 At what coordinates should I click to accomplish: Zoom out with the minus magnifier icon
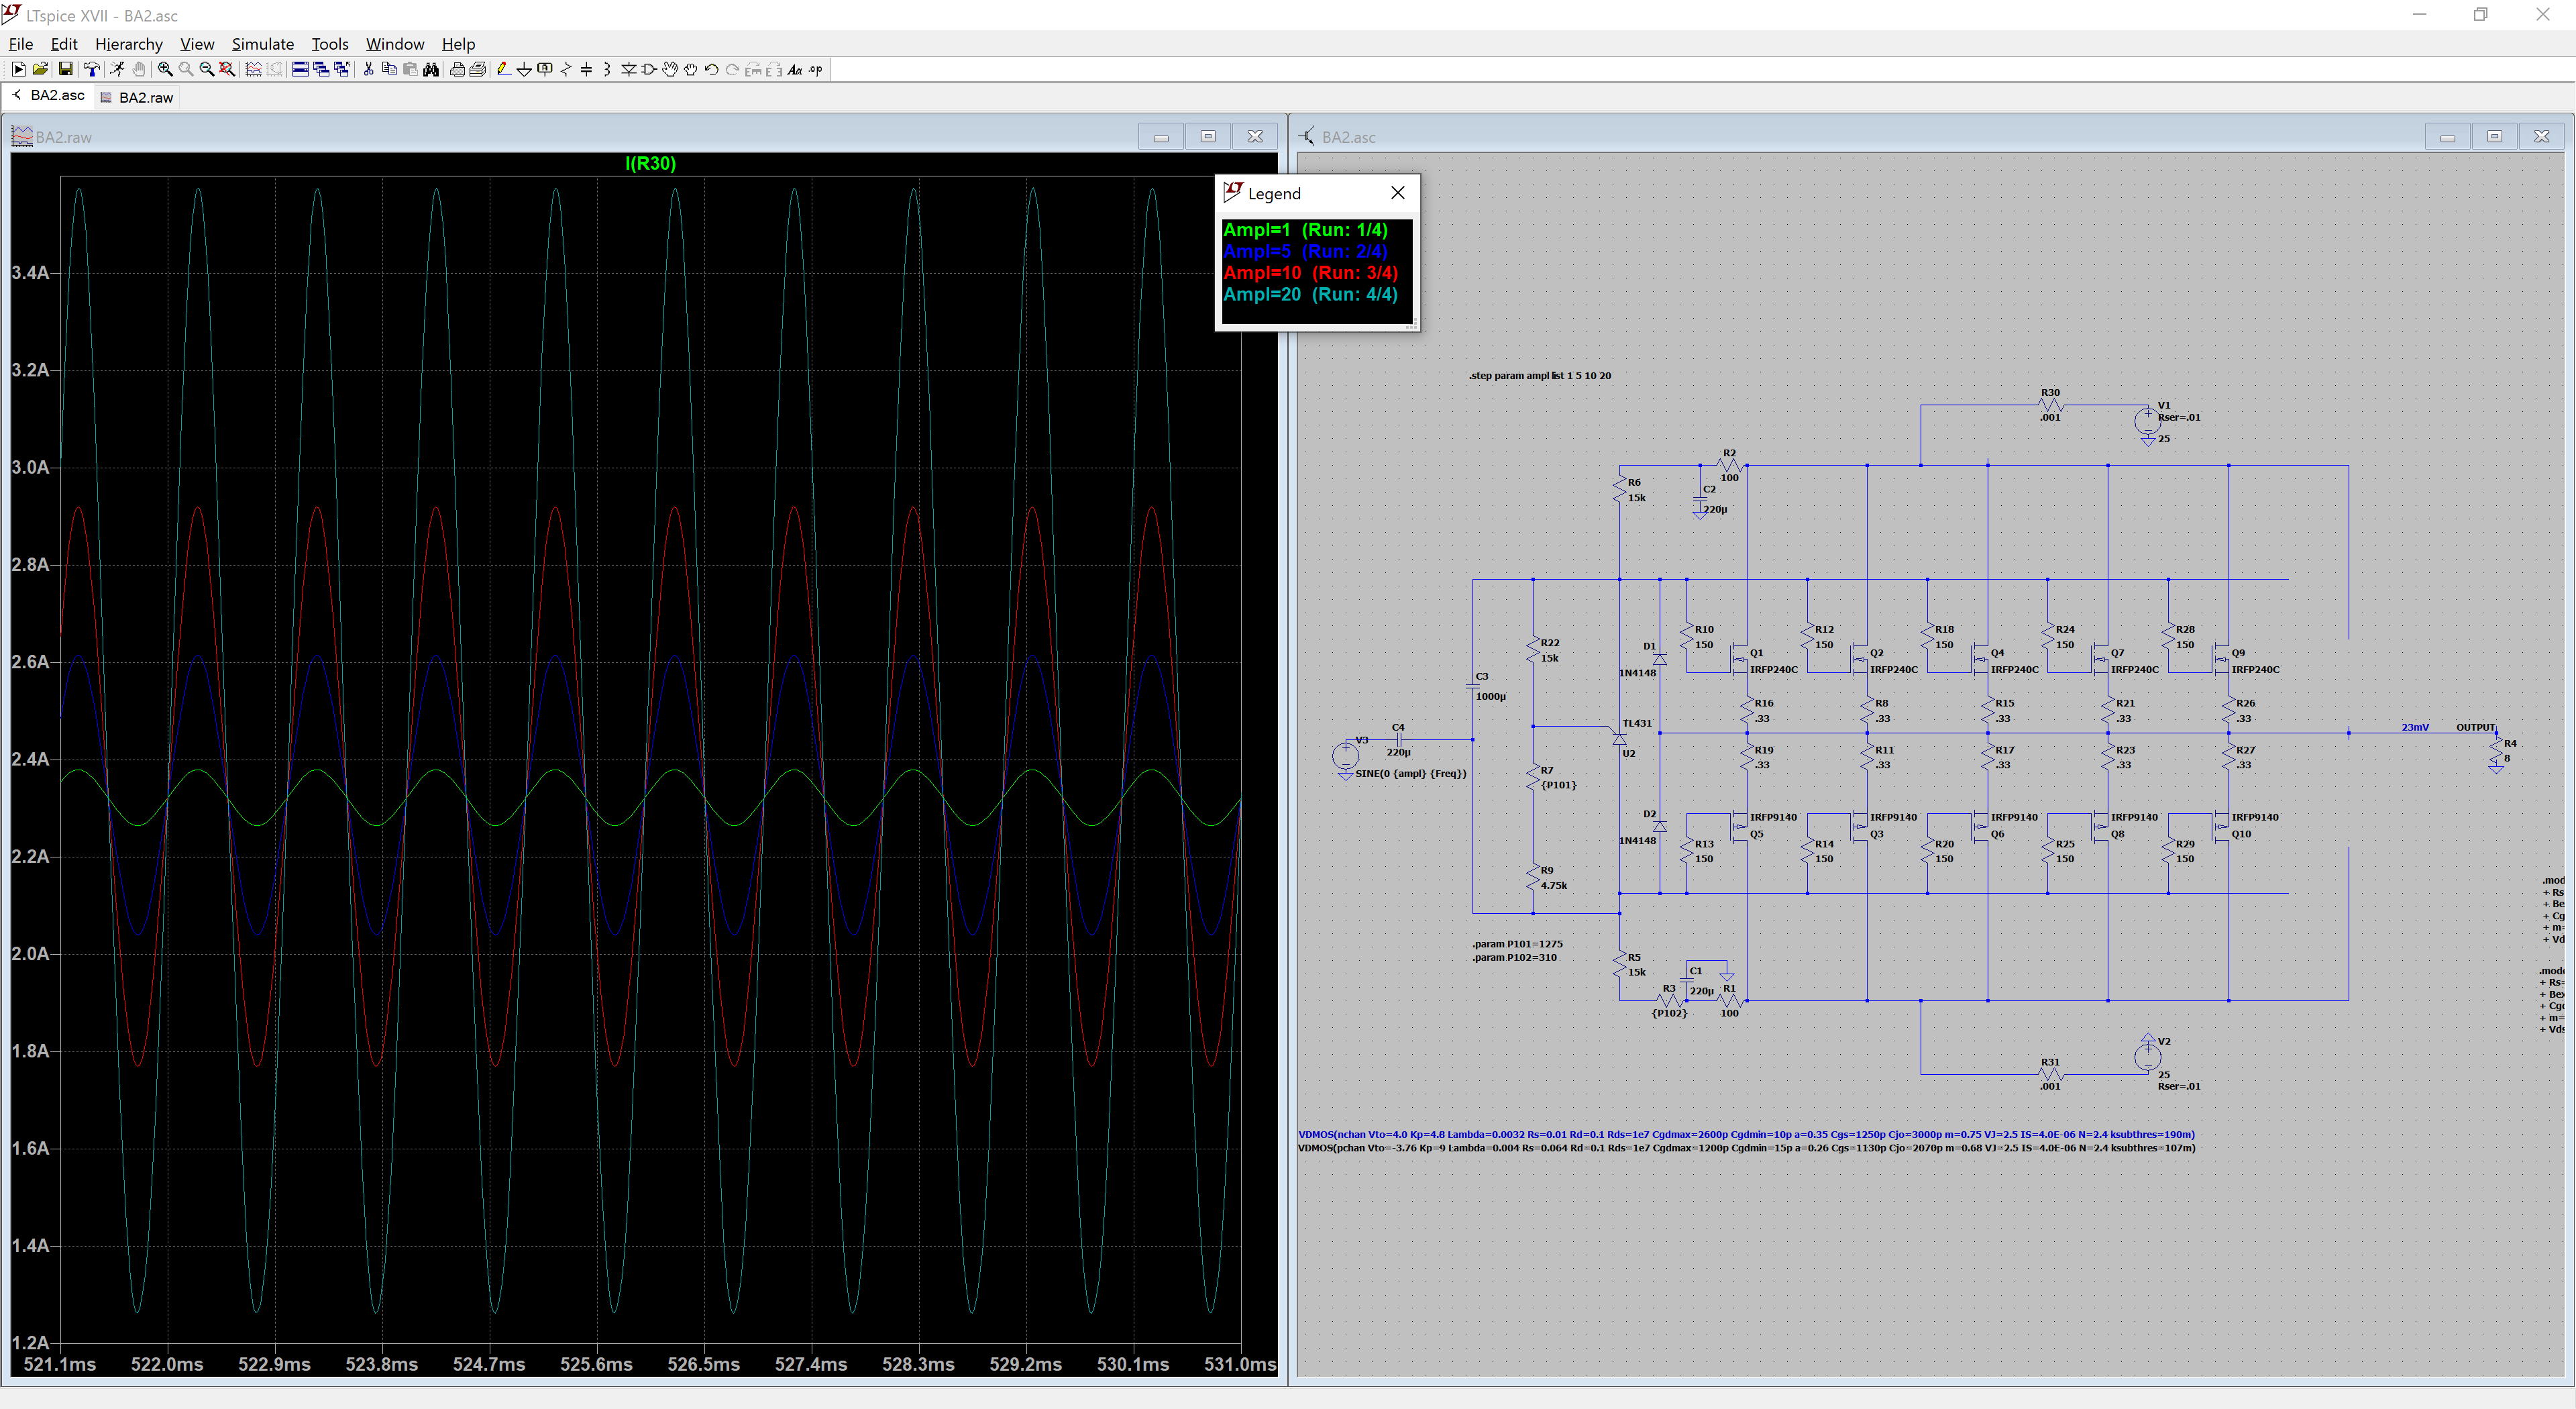pos(207,69)
